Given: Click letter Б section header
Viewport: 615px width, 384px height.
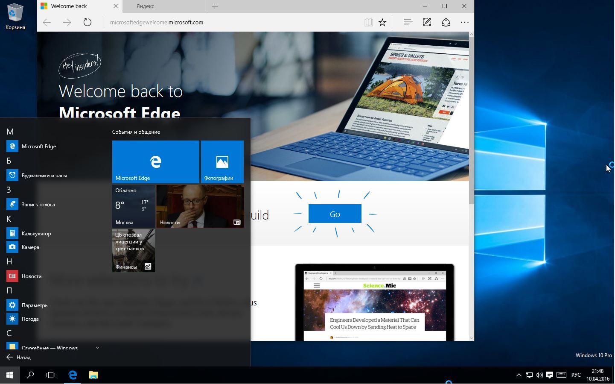Looking at the screenshot, I should (9, 161).
